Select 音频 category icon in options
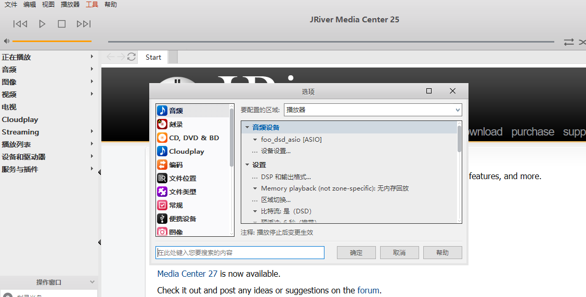 pos(162,111)
